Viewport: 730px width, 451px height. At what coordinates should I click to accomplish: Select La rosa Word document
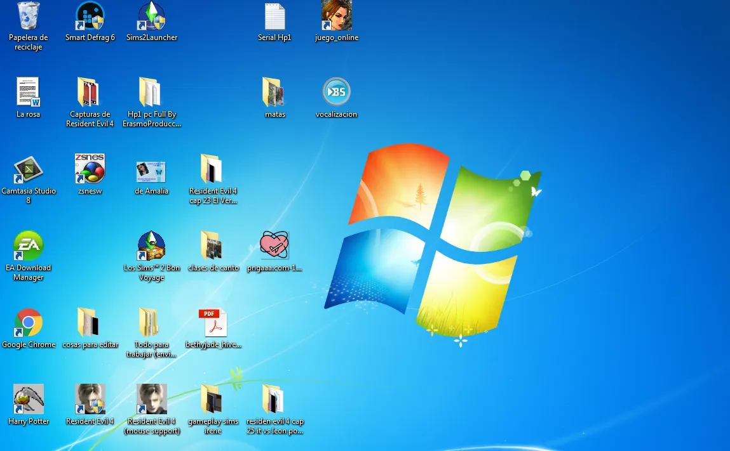[x=29, y=91]
